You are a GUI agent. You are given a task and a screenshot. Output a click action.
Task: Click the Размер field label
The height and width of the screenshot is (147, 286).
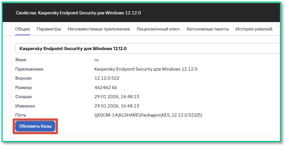click(x=24, y=88)
